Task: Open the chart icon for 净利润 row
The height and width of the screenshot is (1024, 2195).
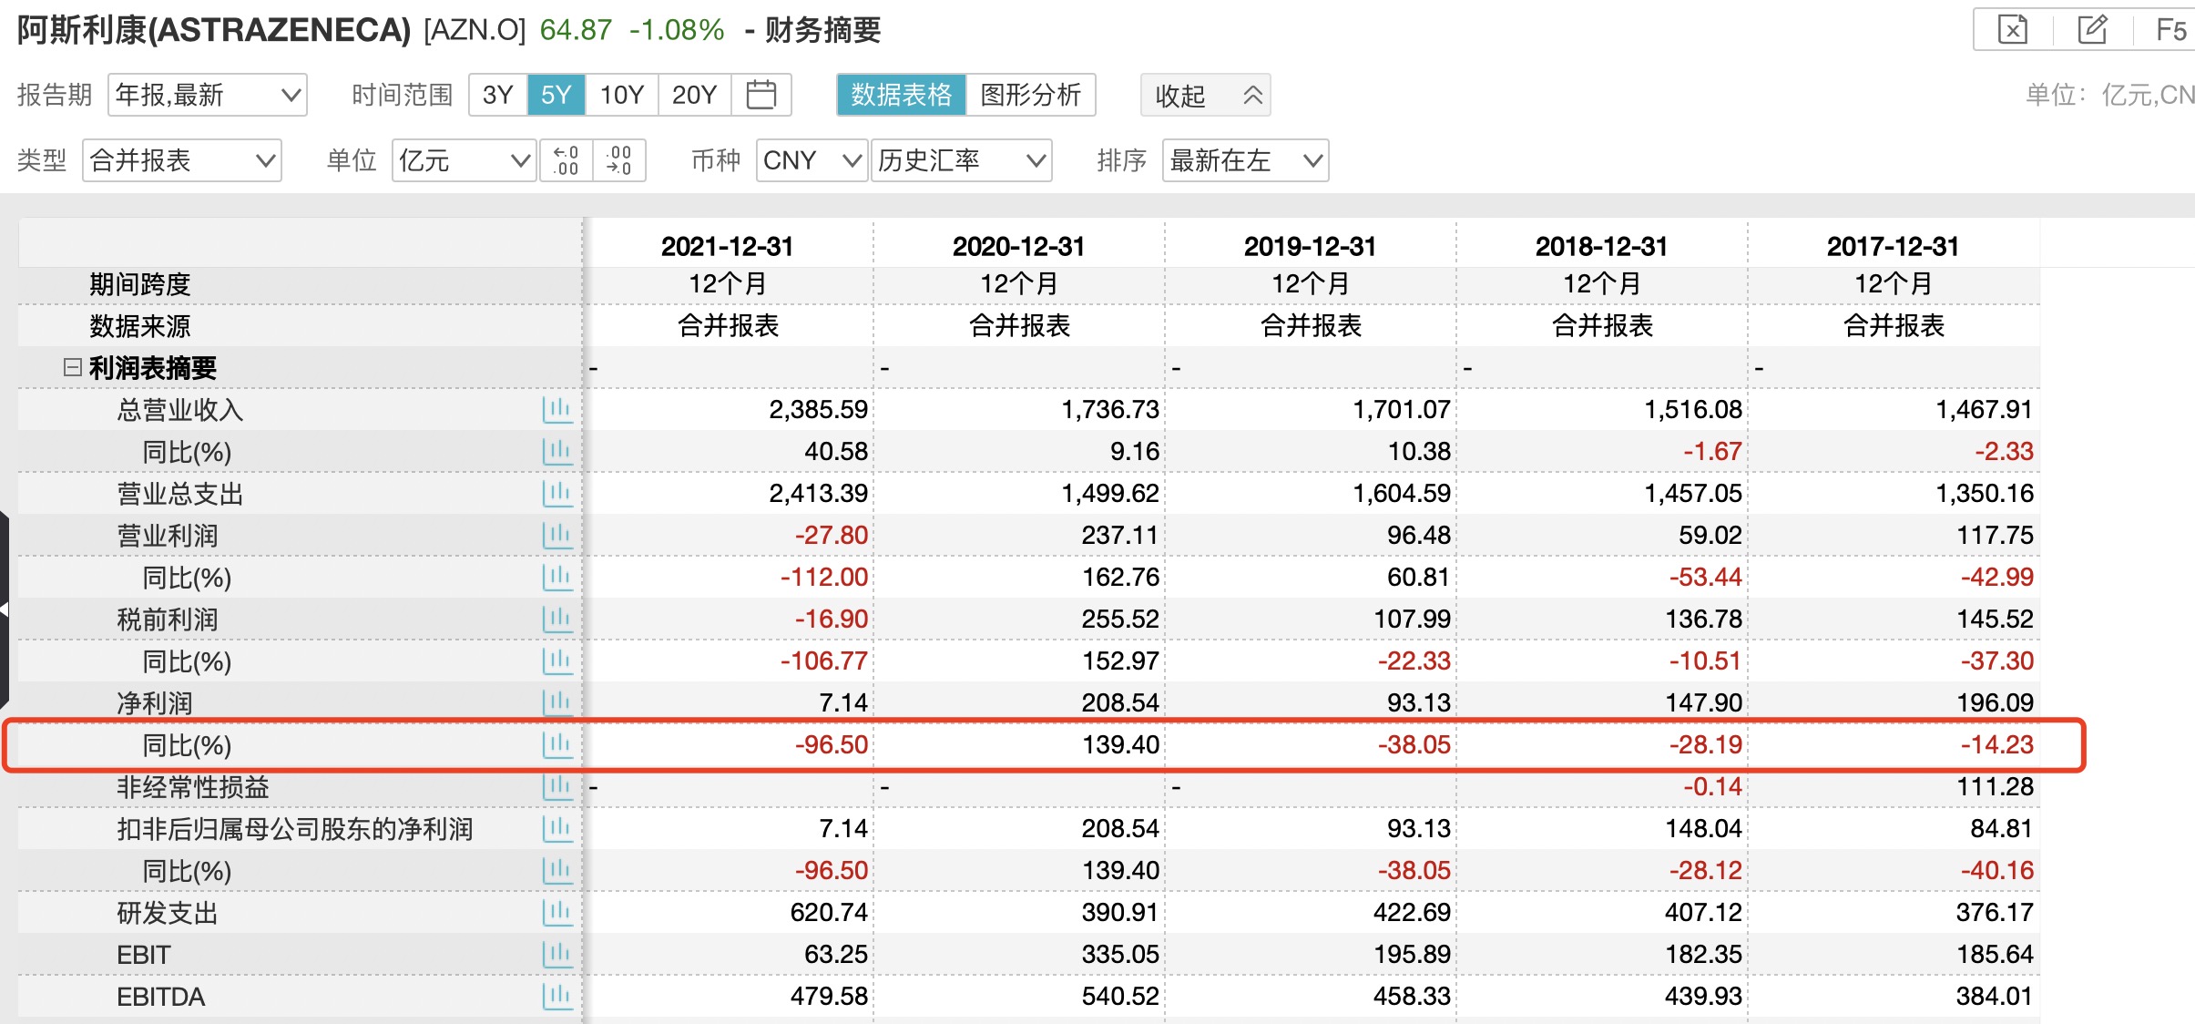Action: click(556, 702)
